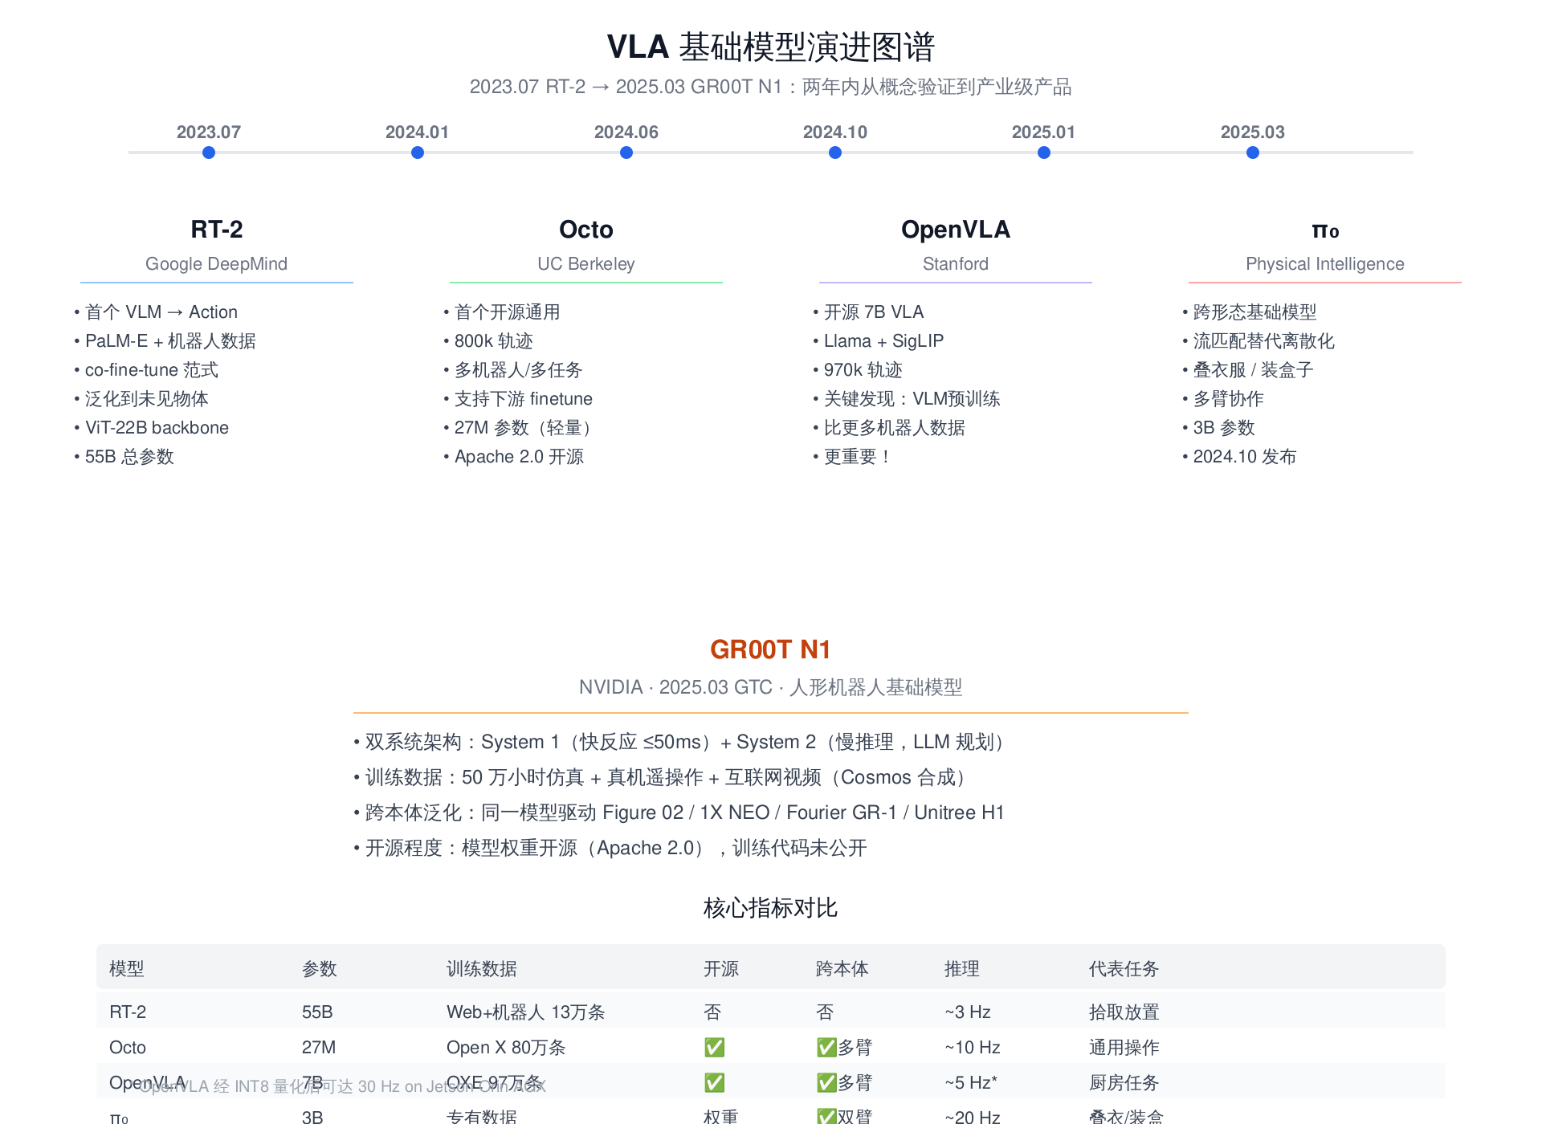Select the bullet '55B 总参数'
The width and height of the screenshot is (1542, 1124).
point(124,456)
